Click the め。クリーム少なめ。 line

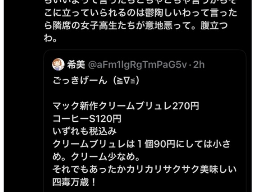click(96, 157)
